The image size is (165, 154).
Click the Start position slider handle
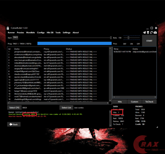(x=111, y=38)
